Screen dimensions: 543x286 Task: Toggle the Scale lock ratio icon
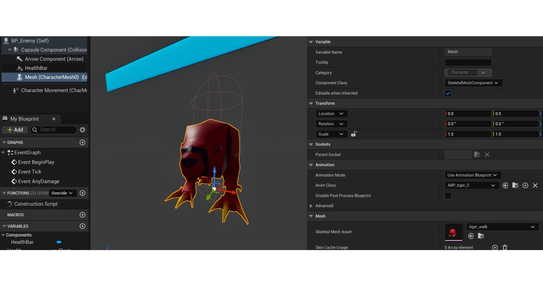click(354, 134)
